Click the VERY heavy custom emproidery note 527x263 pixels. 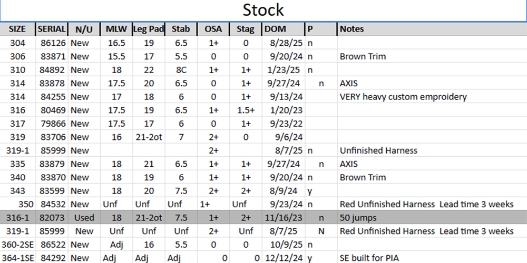pyautogui.click(x=403, y=97)
